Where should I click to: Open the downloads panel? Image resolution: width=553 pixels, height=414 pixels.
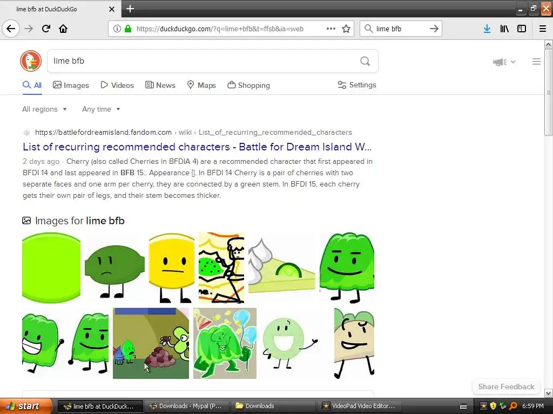point(487,29)
